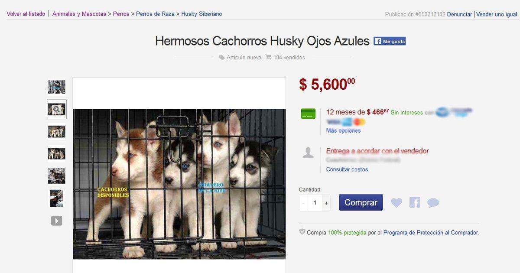Click the Facebook Me gusta button
The image size is (520, 273).
[390, 41]
